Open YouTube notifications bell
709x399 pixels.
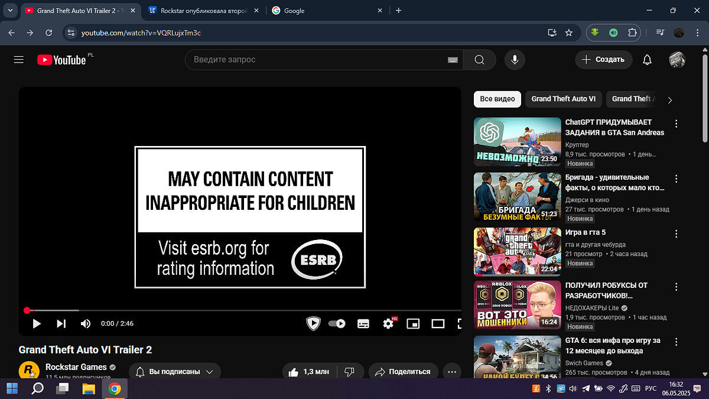point(647,60)
